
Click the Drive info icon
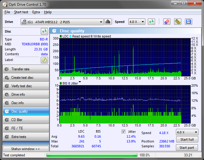click(7, 94)
